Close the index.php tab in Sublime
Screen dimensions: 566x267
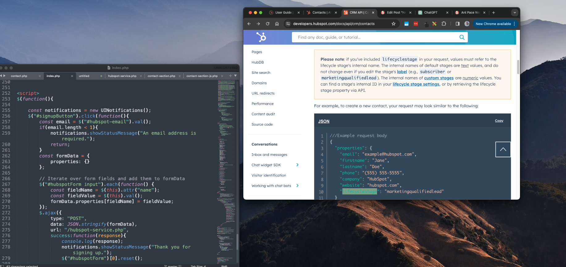72,76
